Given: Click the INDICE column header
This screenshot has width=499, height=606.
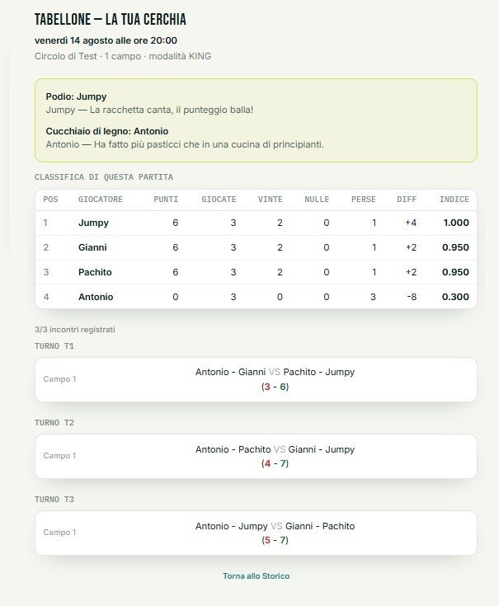Looking at the screenshot, I should (454, 200).
